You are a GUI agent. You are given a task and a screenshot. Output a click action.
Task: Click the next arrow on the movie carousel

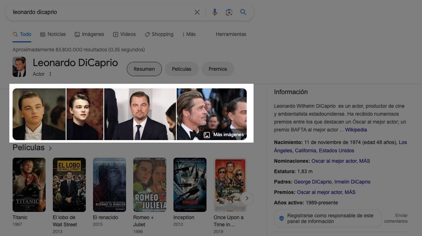click(247, 198)
